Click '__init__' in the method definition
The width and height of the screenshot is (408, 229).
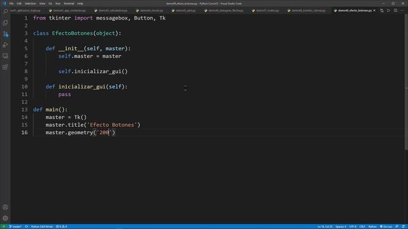71,48
